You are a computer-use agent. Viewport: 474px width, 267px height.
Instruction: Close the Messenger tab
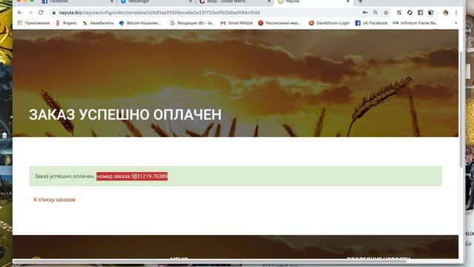190,1
